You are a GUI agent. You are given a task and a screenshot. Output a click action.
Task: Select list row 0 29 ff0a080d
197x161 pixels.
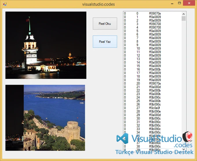[x=152, y=115]
